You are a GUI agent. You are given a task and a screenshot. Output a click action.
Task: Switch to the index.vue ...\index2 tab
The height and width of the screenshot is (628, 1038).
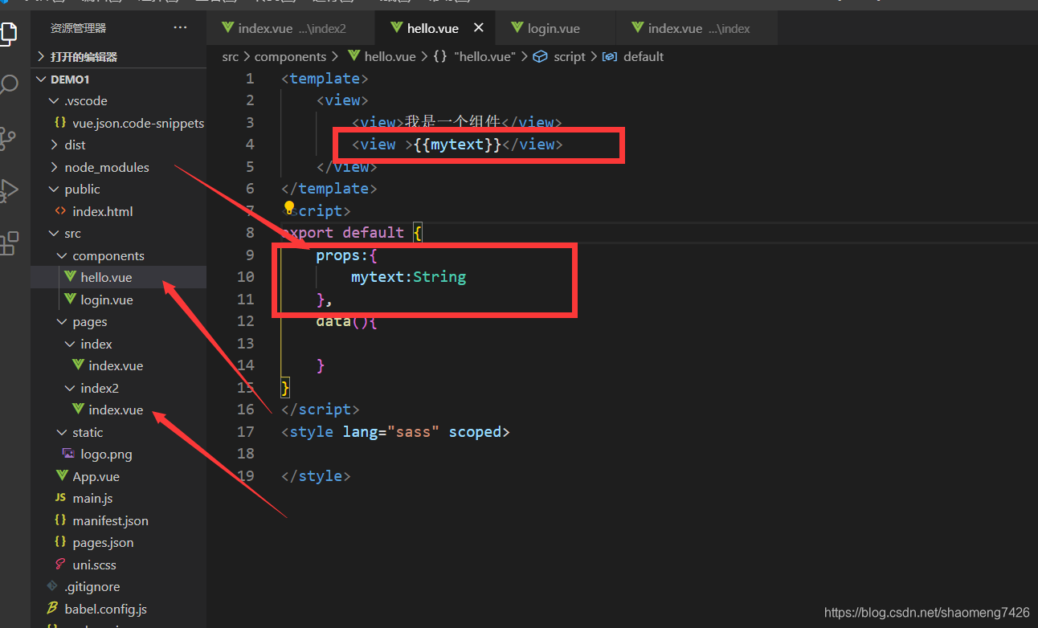pyautogui.click(x=291, y=28)
